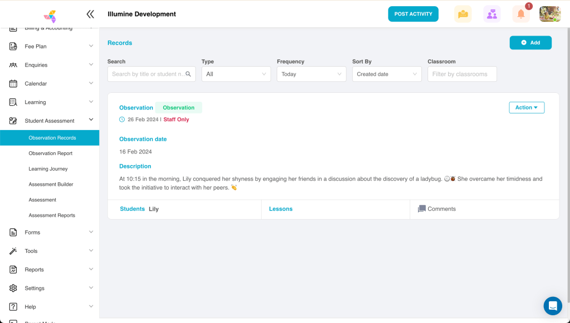Collapse the sidebar with double-chevron icon
The width and height of the screenshot is (570, 323).
click(90, 14)
